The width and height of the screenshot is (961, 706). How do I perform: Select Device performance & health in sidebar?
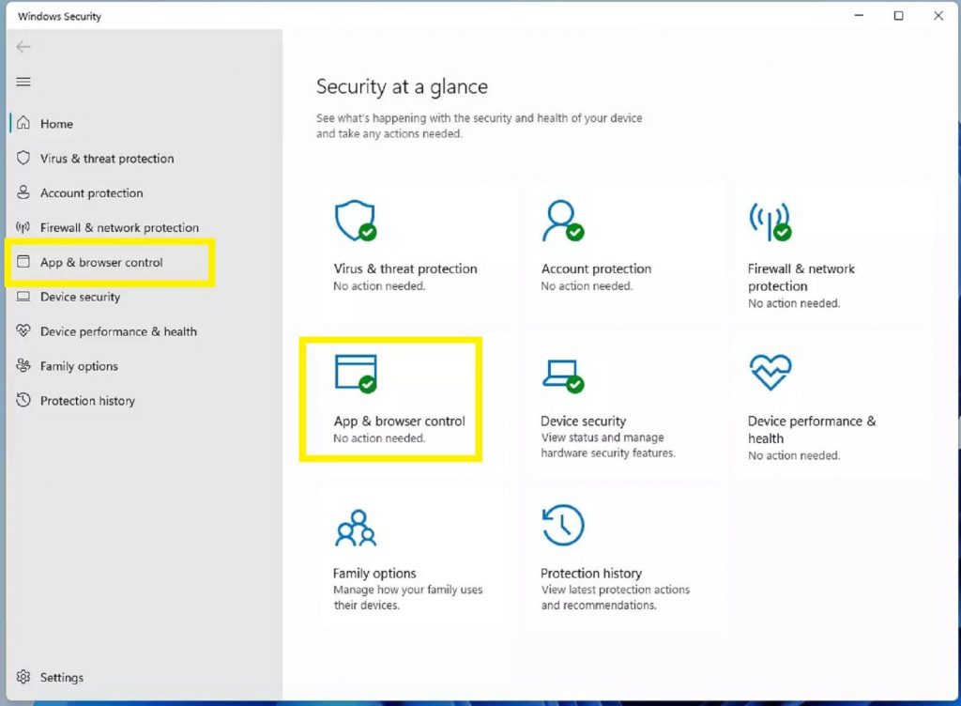click(x=118, y=331)
